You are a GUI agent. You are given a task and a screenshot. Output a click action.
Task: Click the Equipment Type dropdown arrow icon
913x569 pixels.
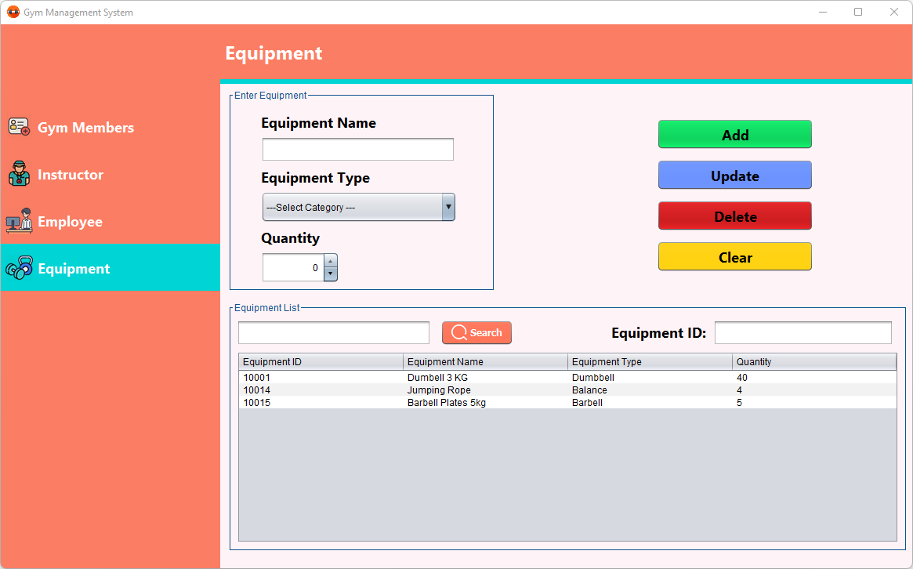click(x=447, y=206)
